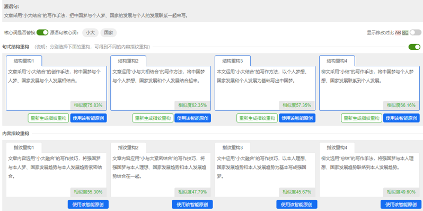Click the 相似度45.67% badge
Screen dimensions: 423x211
(x=297, y=192)
